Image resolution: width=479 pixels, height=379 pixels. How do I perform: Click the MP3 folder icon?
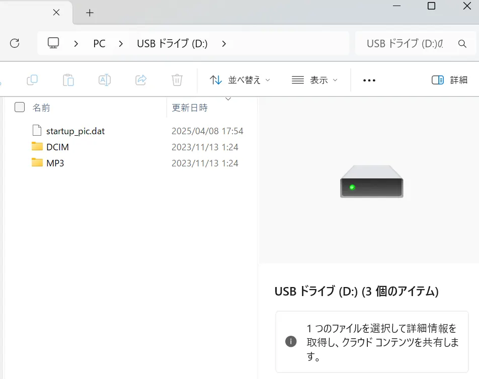(37, 162)
